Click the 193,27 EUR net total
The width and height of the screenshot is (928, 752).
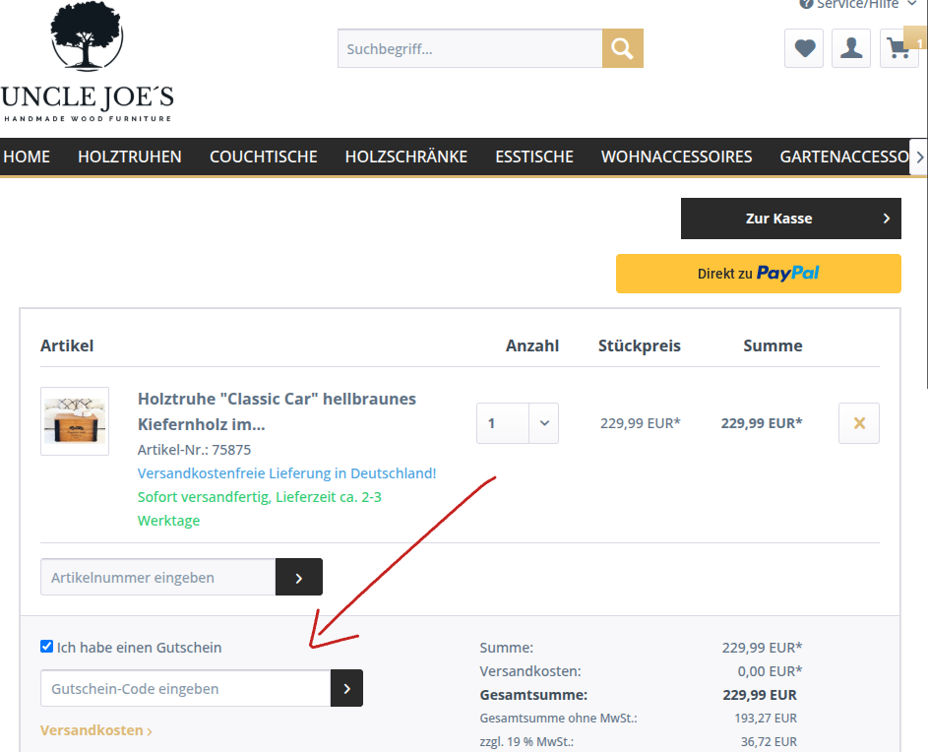(766, 718)
